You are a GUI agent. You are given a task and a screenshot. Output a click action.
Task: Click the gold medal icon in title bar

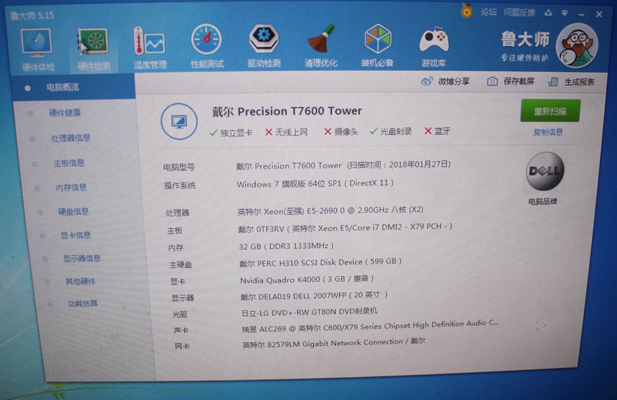coord(467,11)
